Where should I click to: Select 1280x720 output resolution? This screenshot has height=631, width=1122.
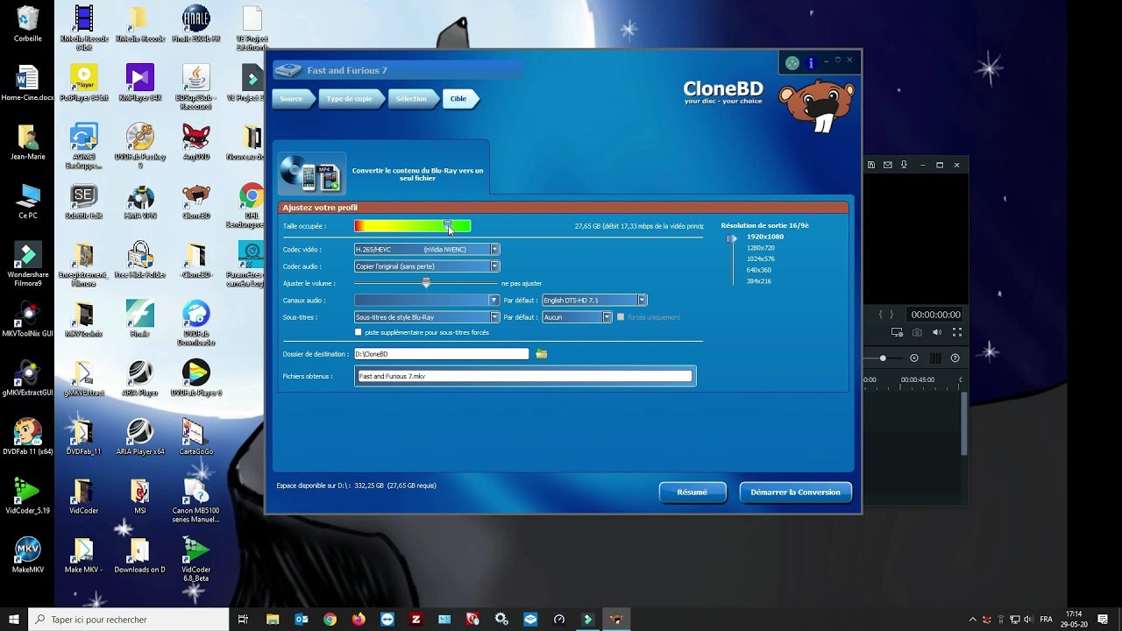[761, 248]
